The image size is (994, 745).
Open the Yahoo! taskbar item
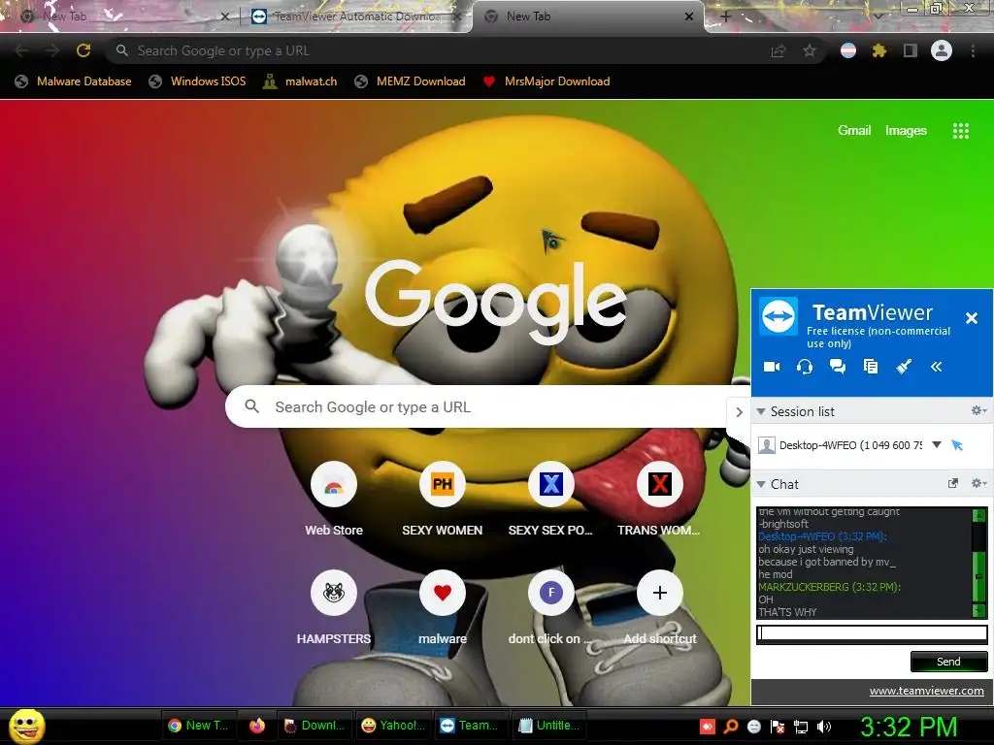coord(392,726)
